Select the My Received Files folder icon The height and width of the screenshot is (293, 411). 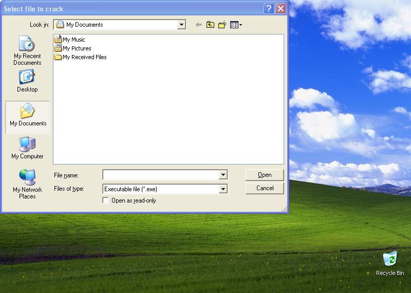coord(58,57)
